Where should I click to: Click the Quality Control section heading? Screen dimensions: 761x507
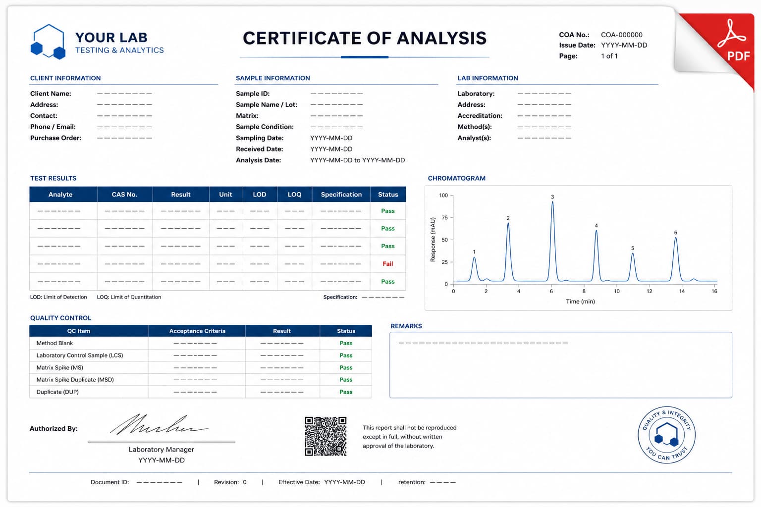61,318
